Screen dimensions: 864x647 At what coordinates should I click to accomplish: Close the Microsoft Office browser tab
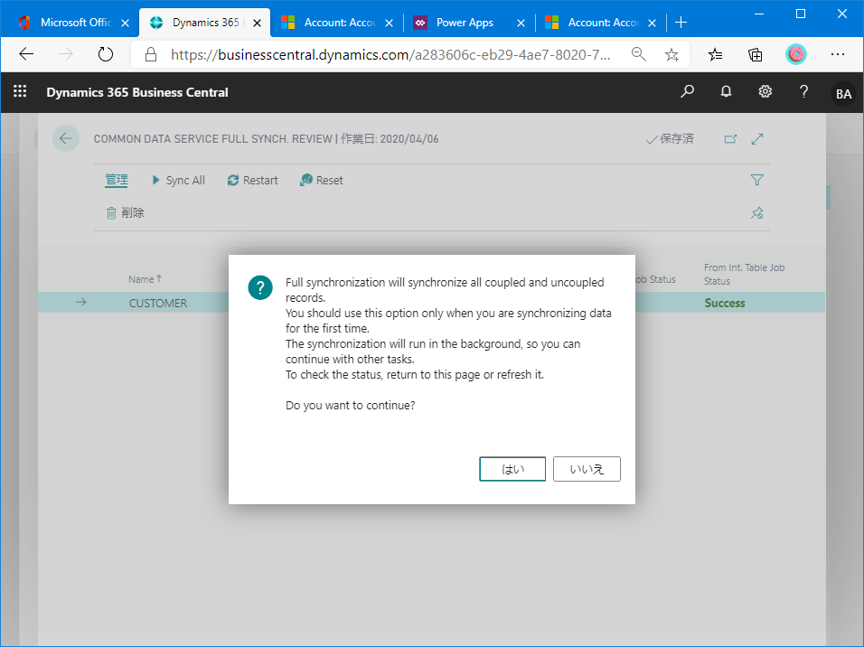(125, 23)
